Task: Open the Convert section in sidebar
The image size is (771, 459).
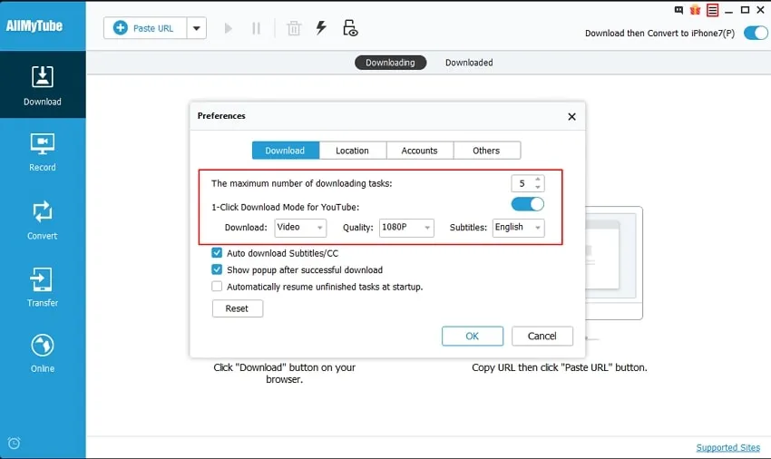Action: (43, 220)
